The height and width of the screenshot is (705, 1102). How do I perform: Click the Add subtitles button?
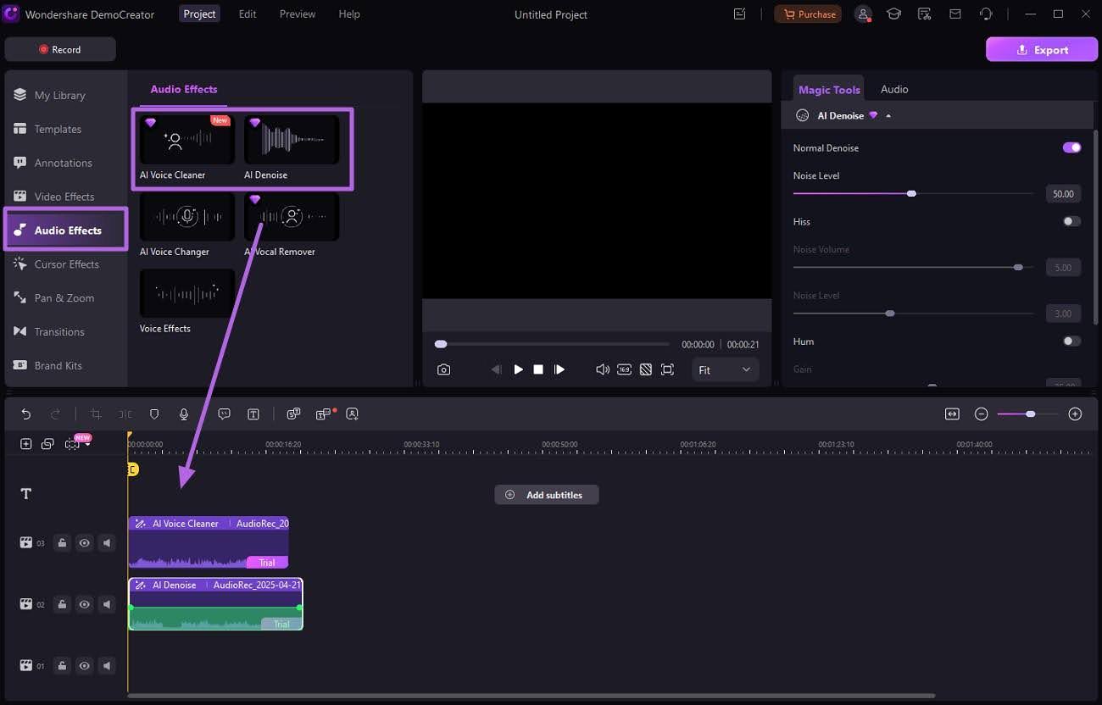pos(546,495)
